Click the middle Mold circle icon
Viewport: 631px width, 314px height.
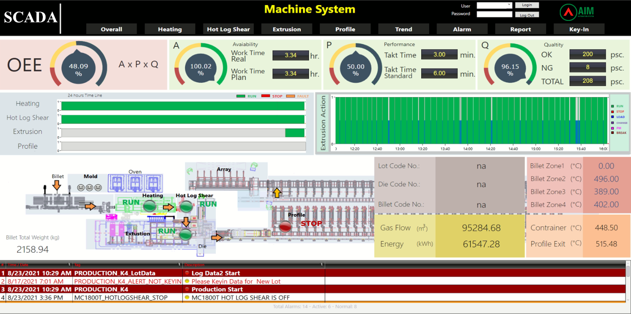pyautogui.click(x=89, y=188)
